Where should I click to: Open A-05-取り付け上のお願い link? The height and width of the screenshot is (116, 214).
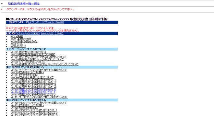28,72
